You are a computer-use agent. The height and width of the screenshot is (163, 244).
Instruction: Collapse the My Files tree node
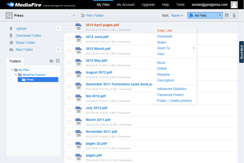click(12, 70)
